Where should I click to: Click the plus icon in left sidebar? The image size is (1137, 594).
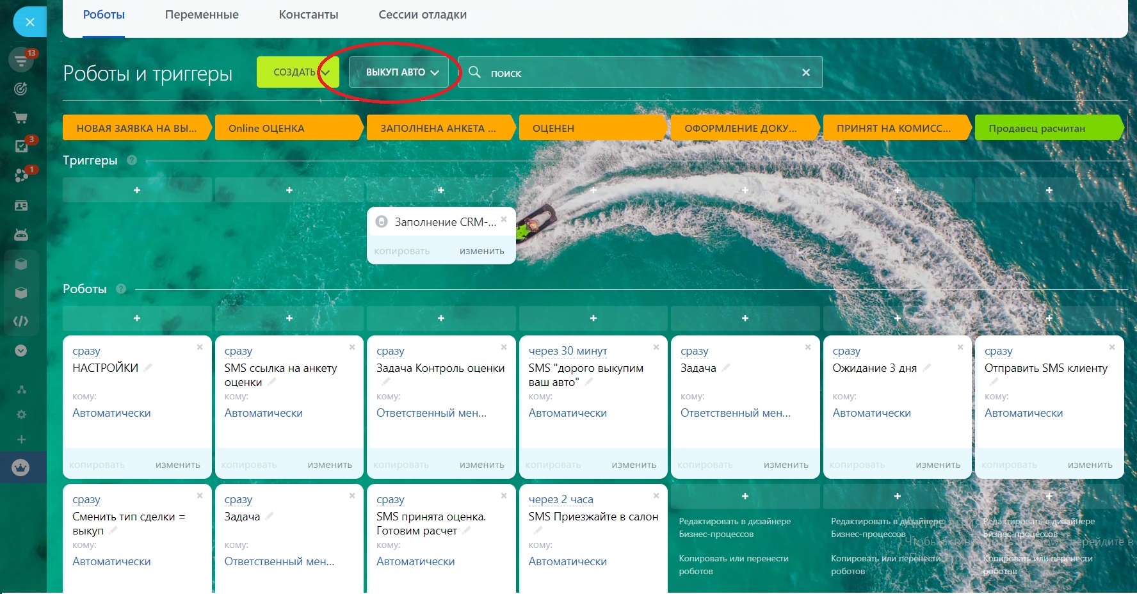pyautogui.click(x=21, y=440)
